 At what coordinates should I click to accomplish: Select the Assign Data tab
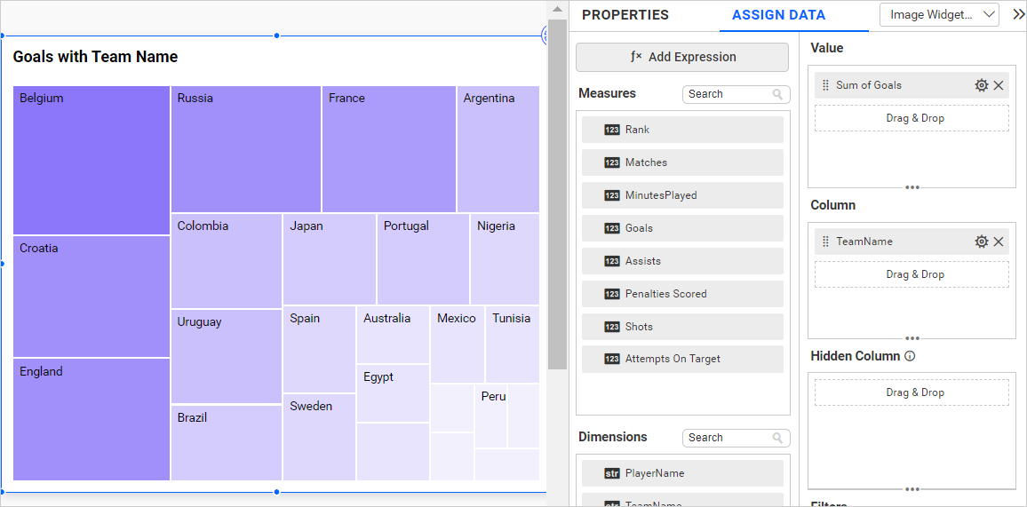point(778,15)
